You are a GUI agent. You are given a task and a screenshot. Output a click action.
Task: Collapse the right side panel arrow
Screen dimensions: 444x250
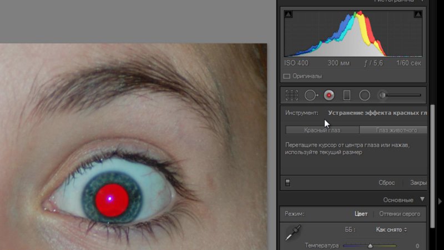(440, 201)
